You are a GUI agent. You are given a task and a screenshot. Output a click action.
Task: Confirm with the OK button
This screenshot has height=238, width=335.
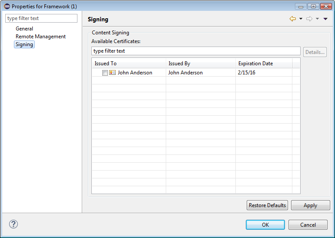265,225
